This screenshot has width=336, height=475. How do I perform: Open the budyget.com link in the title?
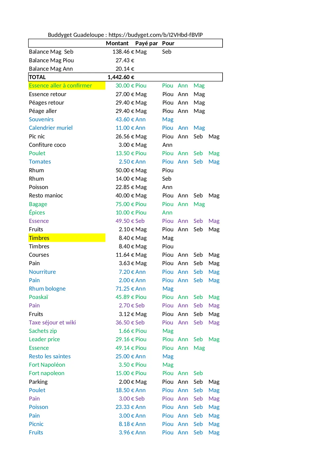click(155, 35)
